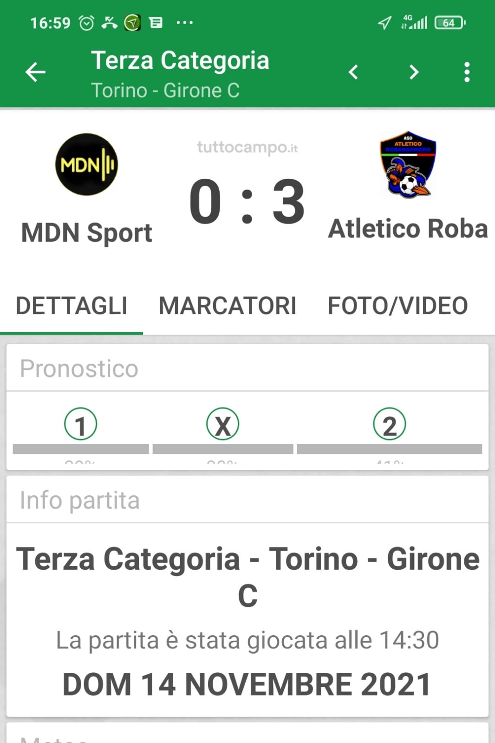Tap the Atletico Robassomero team crest
495x743 pixels.
click(408, 164)
